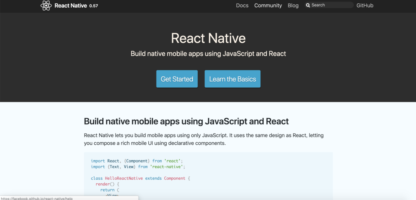Open the Blog nav link
416x200 pixels.
point(293,5)
